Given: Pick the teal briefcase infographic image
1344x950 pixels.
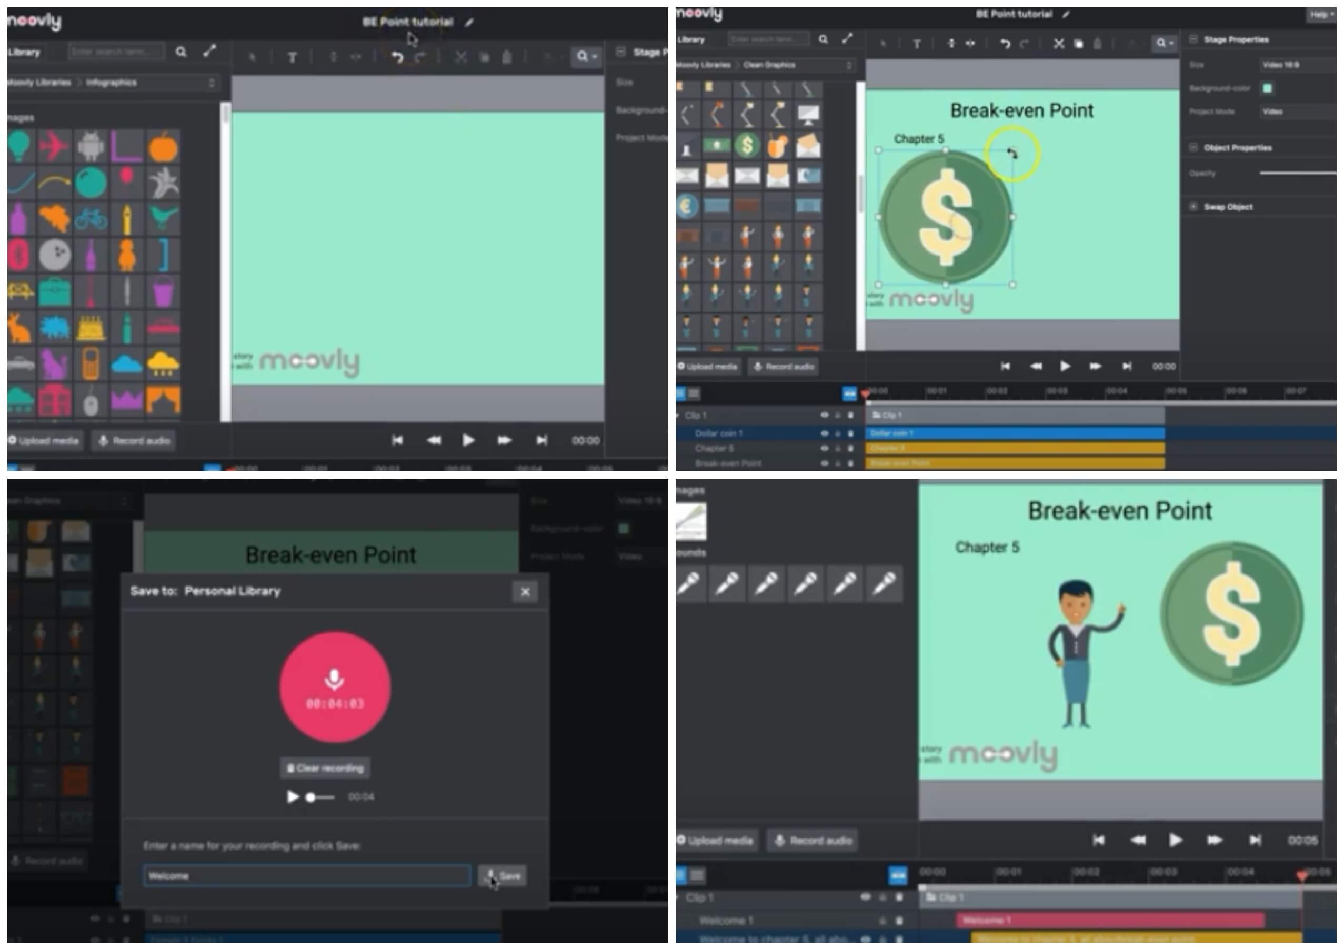Looking at the screenshot, I should (54, 291).
